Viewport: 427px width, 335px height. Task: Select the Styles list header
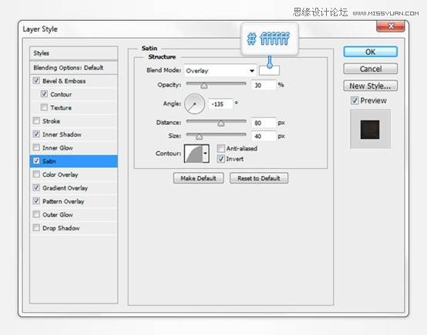click(x=73, y=53)
